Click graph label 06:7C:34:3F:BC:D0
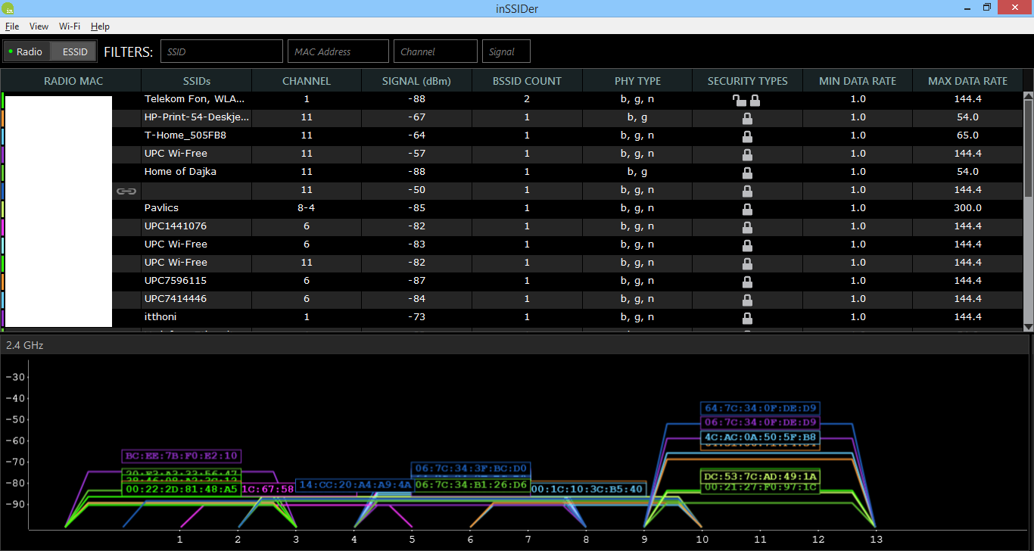This screenshot has width=1034, height=551. click(x=471, y=469)
